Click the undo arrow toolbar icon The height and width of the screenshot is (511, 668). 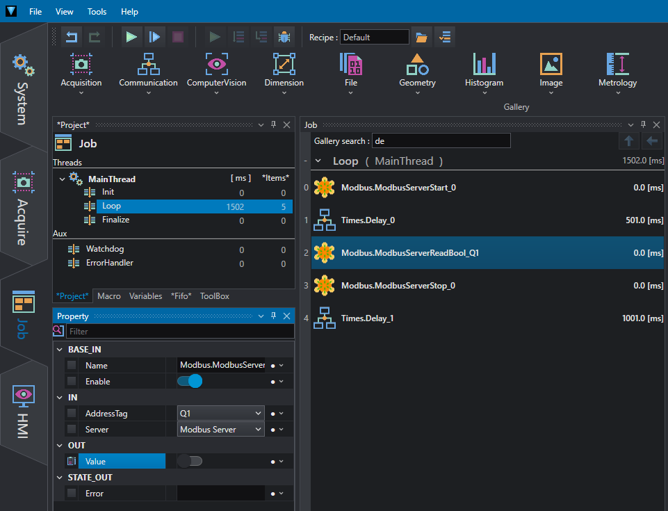point(72,37)
